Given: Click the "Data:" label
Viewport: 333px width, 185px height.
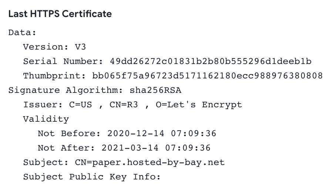Looking at the screenshot, I should 22,33.
